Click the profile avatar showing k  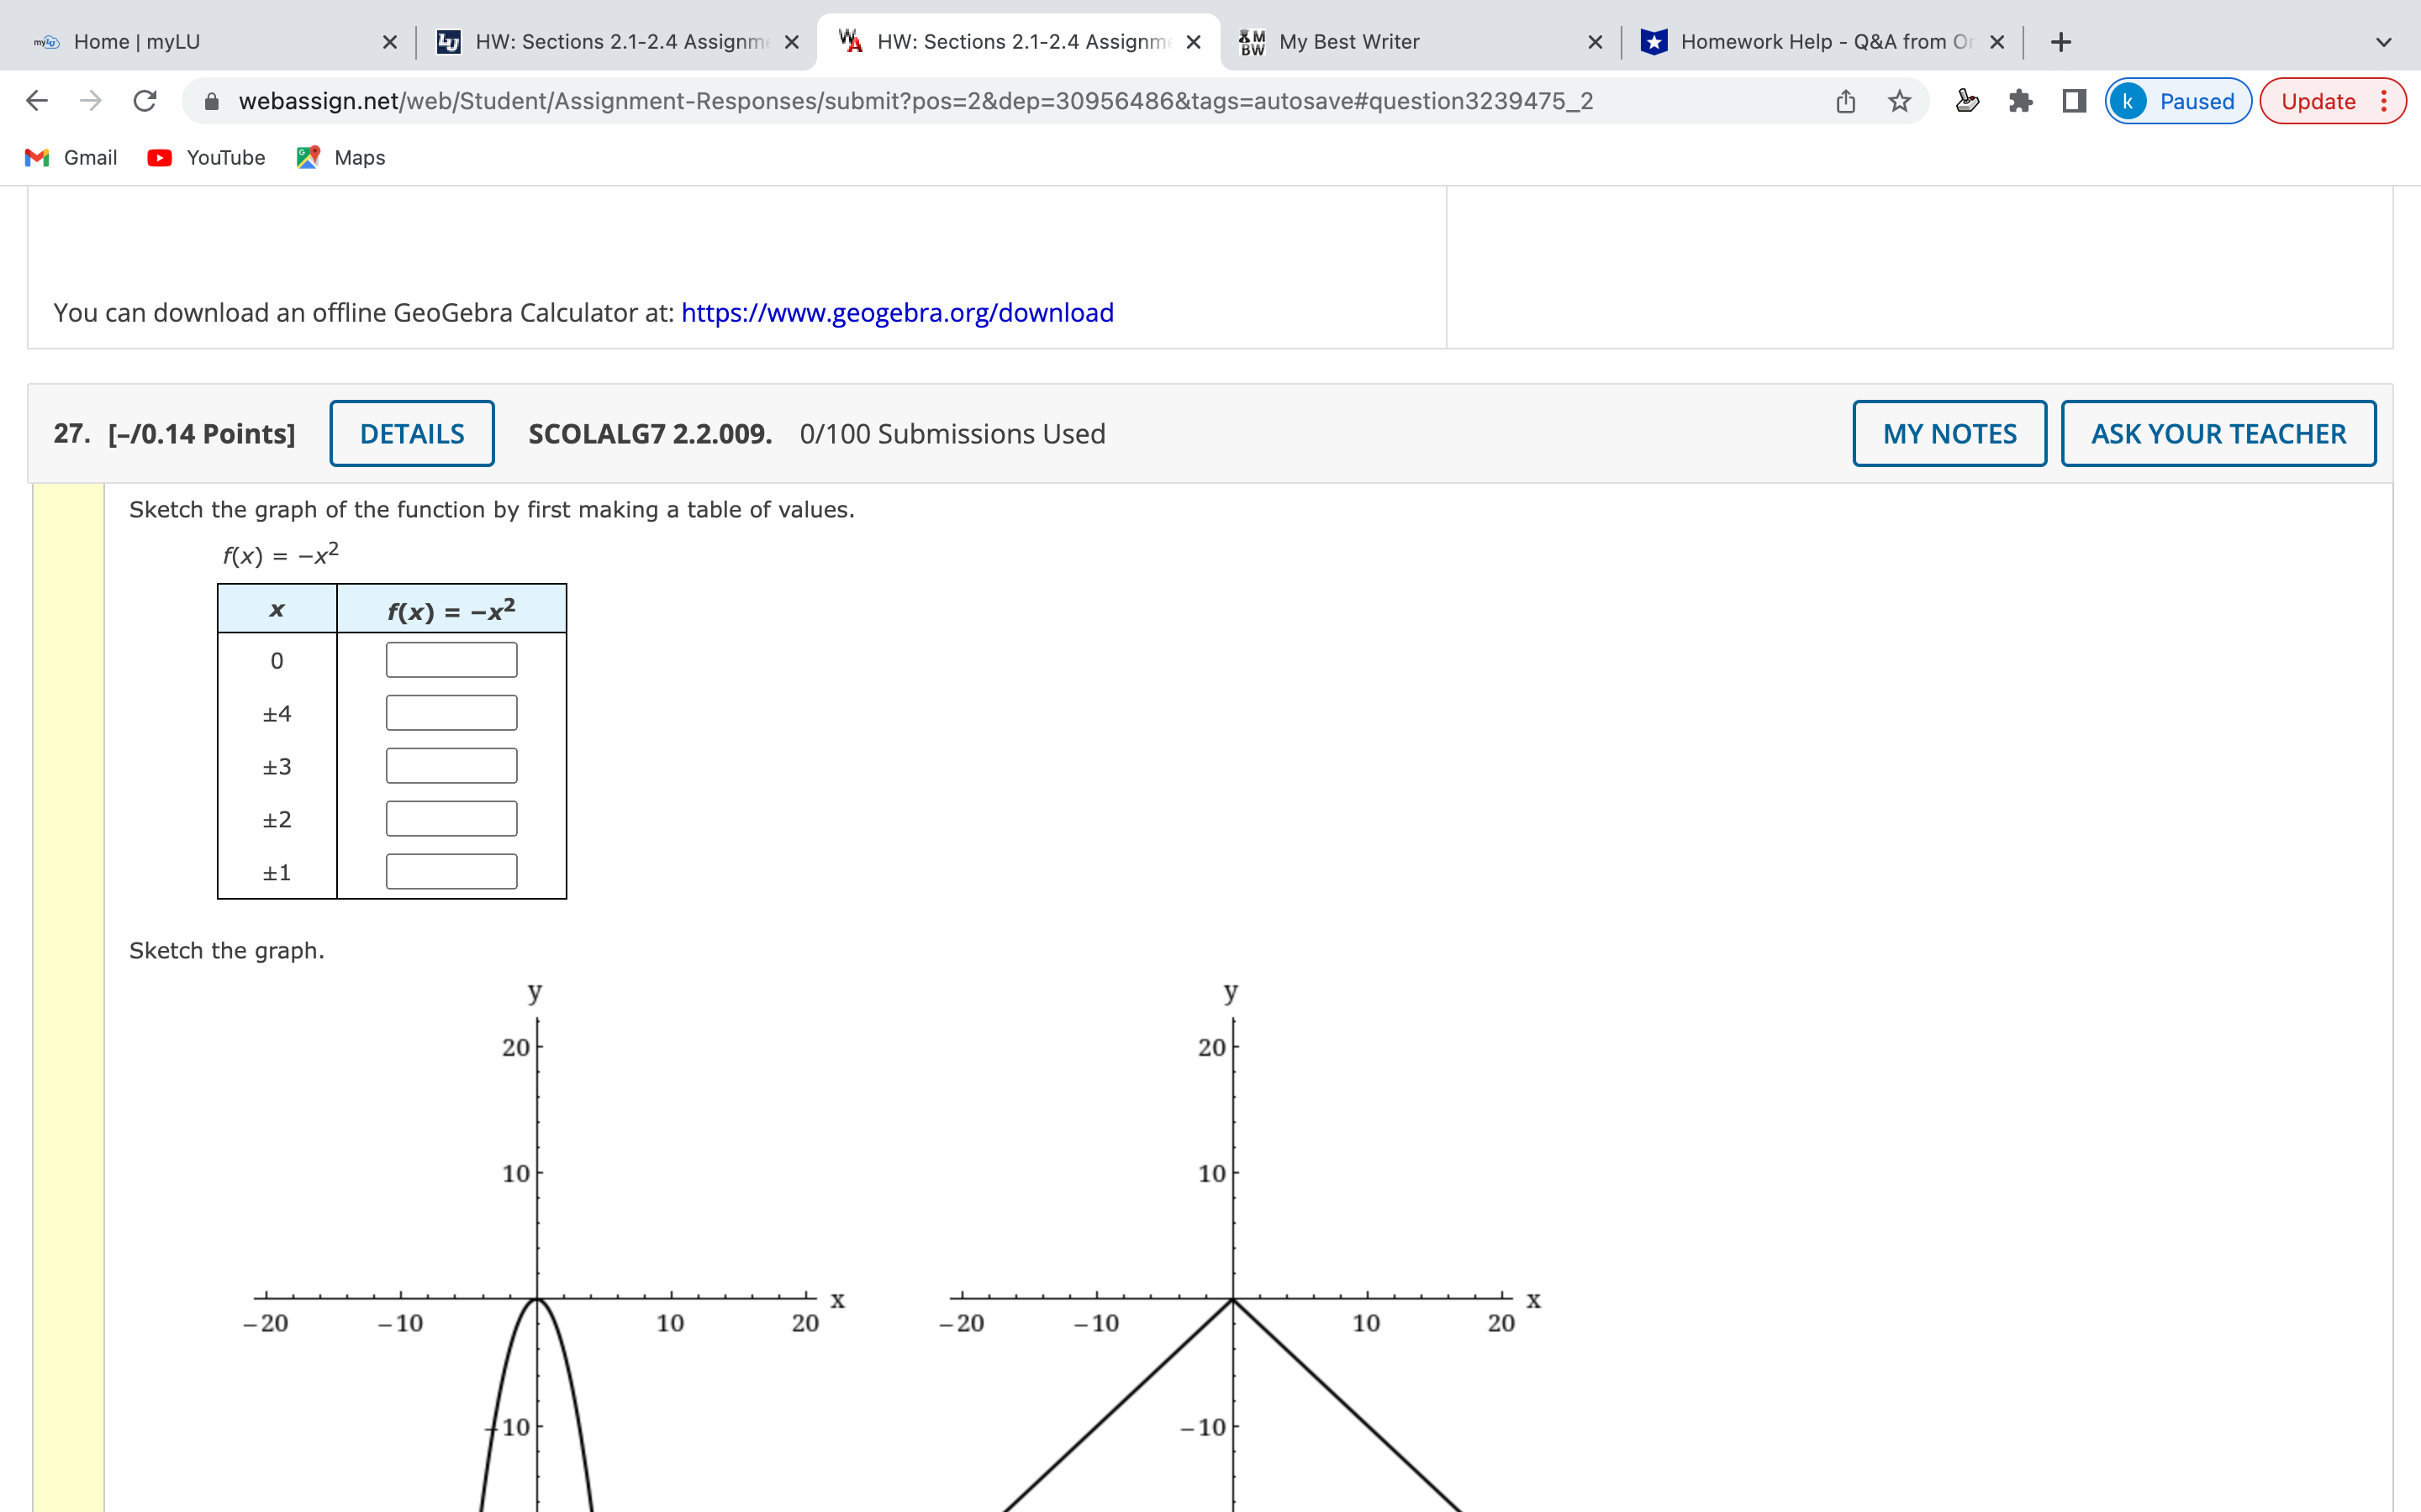pos(2128,100)
